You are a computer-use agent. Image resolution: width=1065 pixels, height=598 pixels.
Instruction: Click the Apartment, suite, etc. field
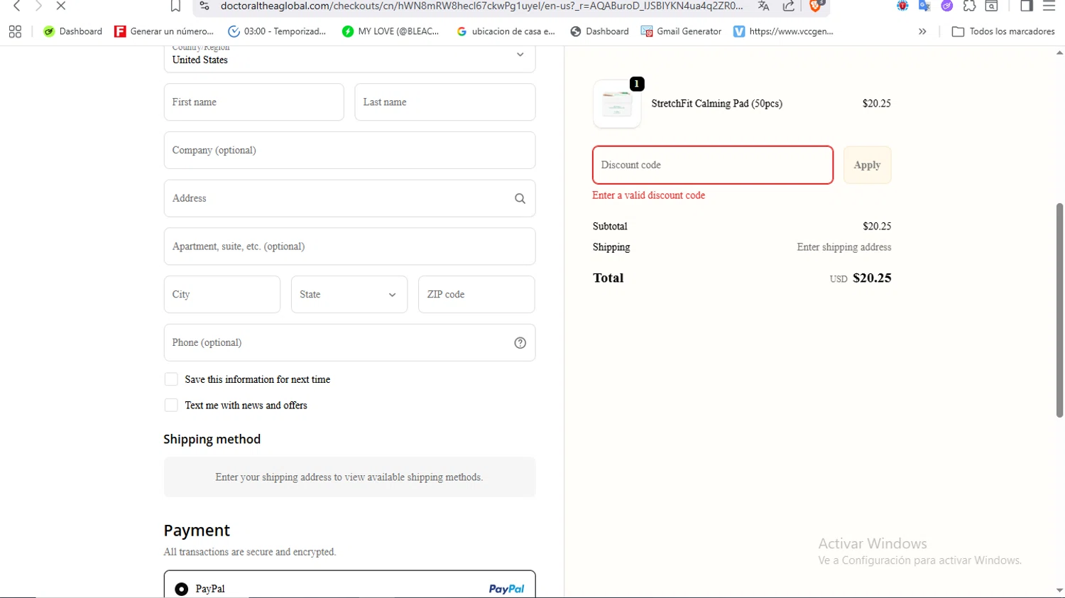click(349, 246)
